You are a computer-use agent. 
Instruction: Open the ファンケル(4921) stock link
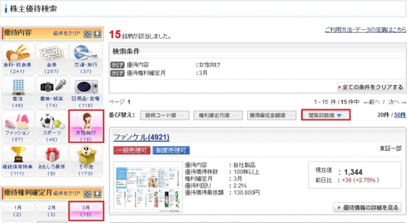tap(141, 137)
